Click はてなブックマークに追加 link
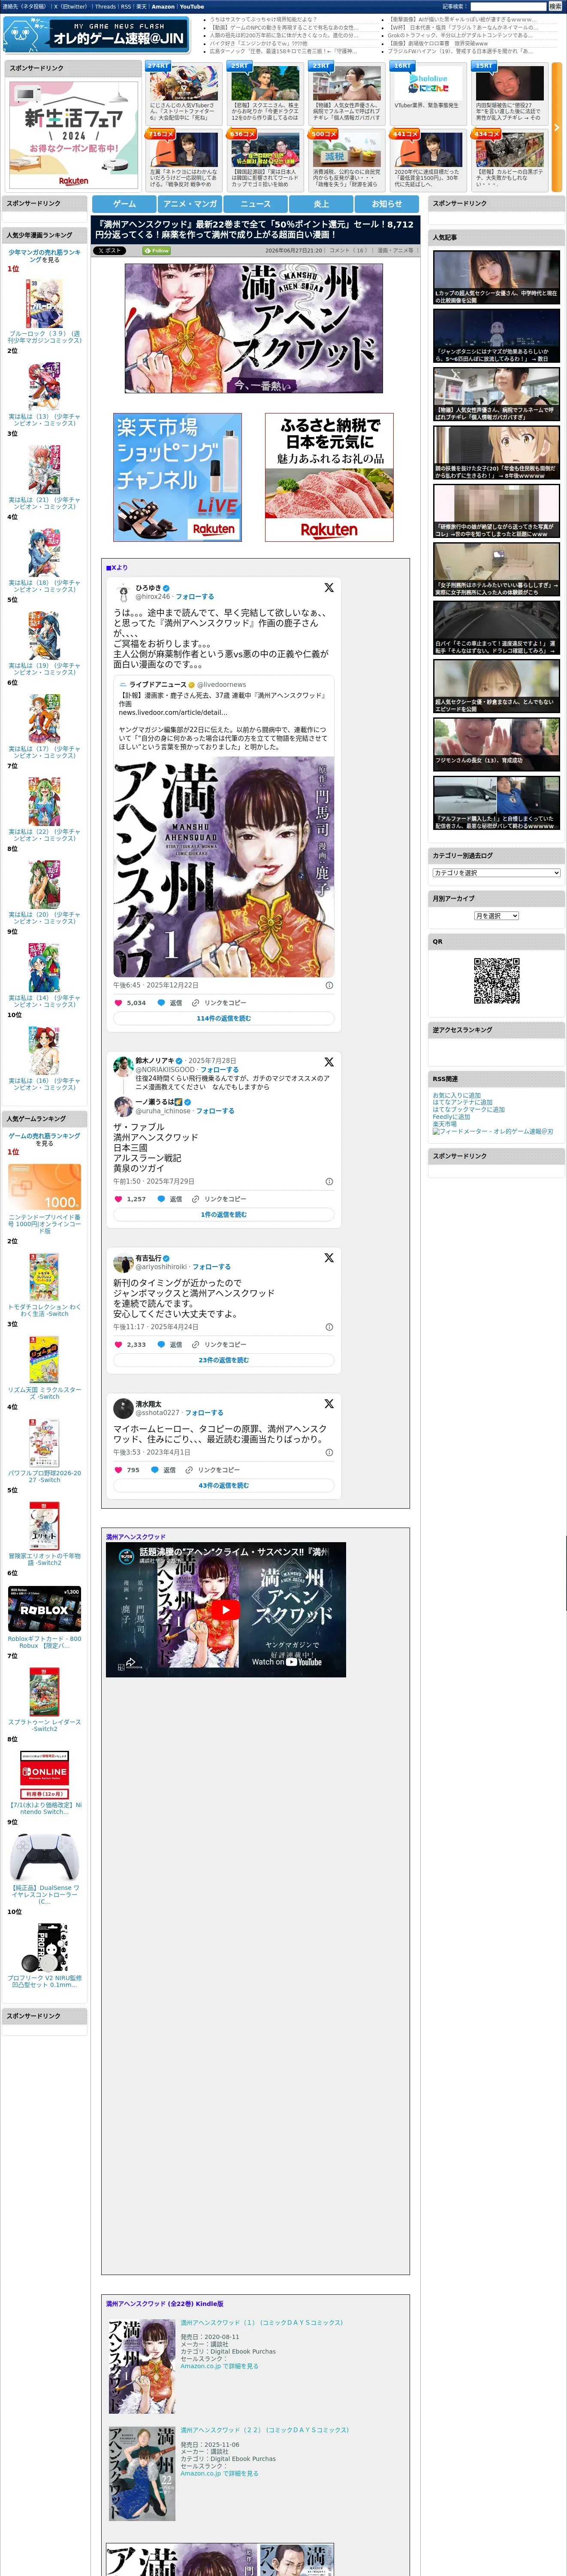 (468, 1110)
